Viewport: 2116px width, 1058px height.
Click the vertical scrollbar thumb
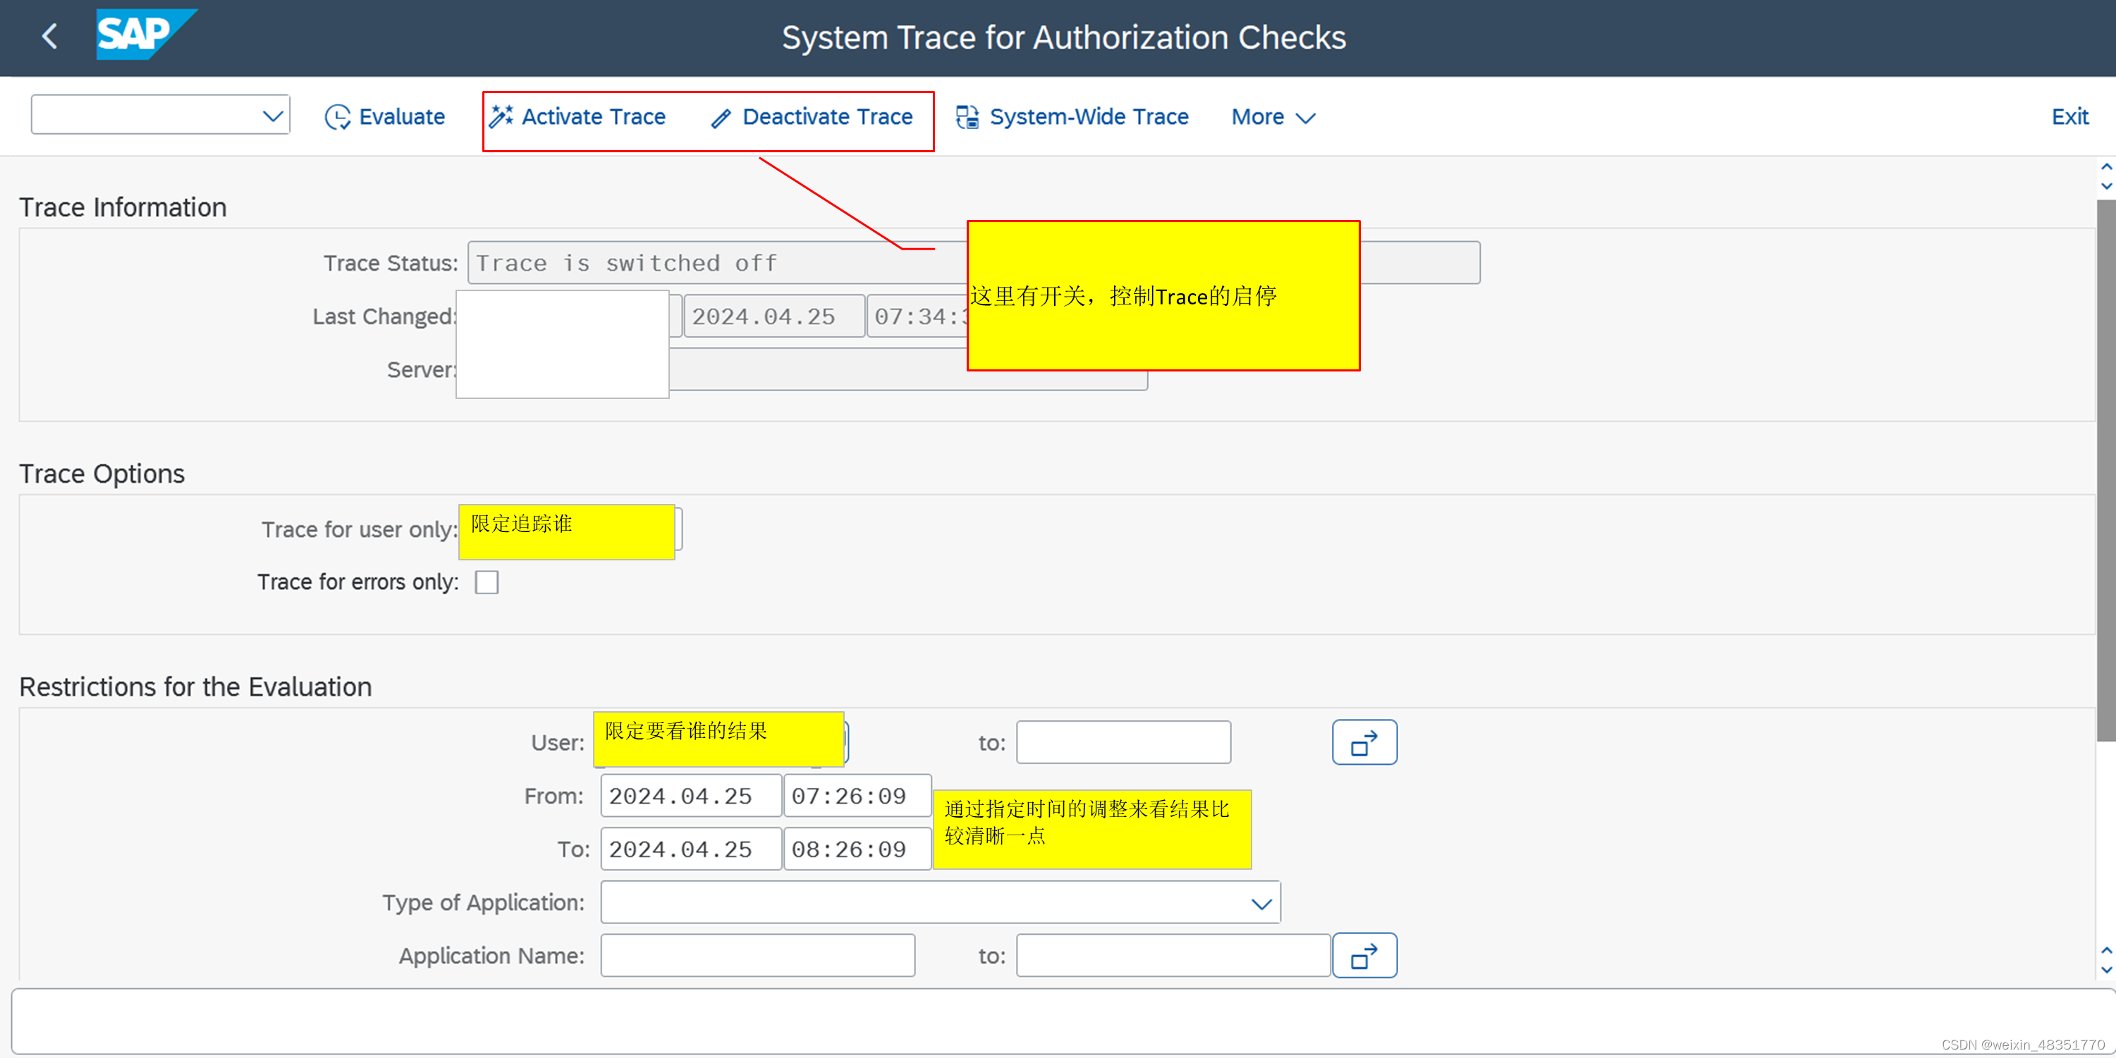coord(2105,468)
